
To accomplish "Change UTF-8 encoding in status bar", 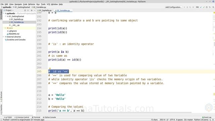I will click(172, 120).
